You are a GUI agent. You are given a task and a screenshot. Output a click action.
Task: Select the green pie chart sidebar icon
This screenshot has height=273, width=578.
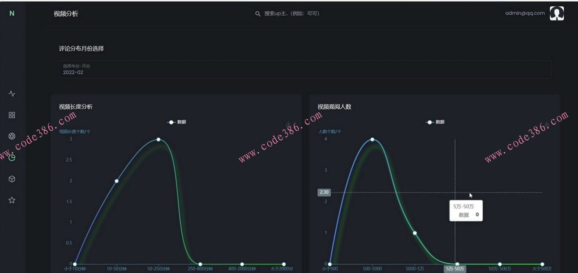[12, 157]
